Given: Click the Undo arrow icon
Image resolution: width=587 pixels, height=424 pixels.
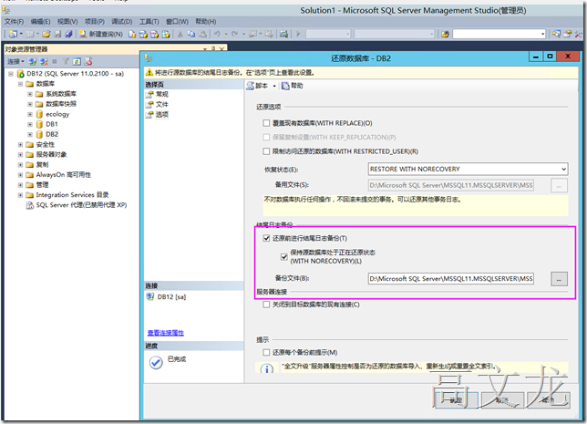Looking at the screenshot, I should [217, 34].
